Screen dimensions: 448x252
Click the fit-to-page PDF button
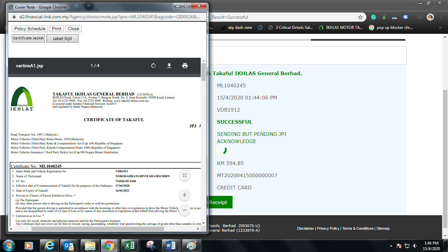click(185, 175)
